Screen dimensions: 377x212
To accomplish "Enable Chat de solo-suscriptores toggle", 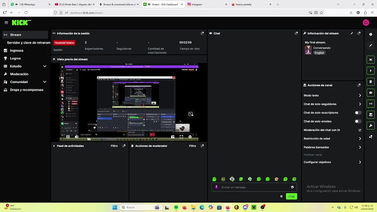I will click(x=358, y=113).
